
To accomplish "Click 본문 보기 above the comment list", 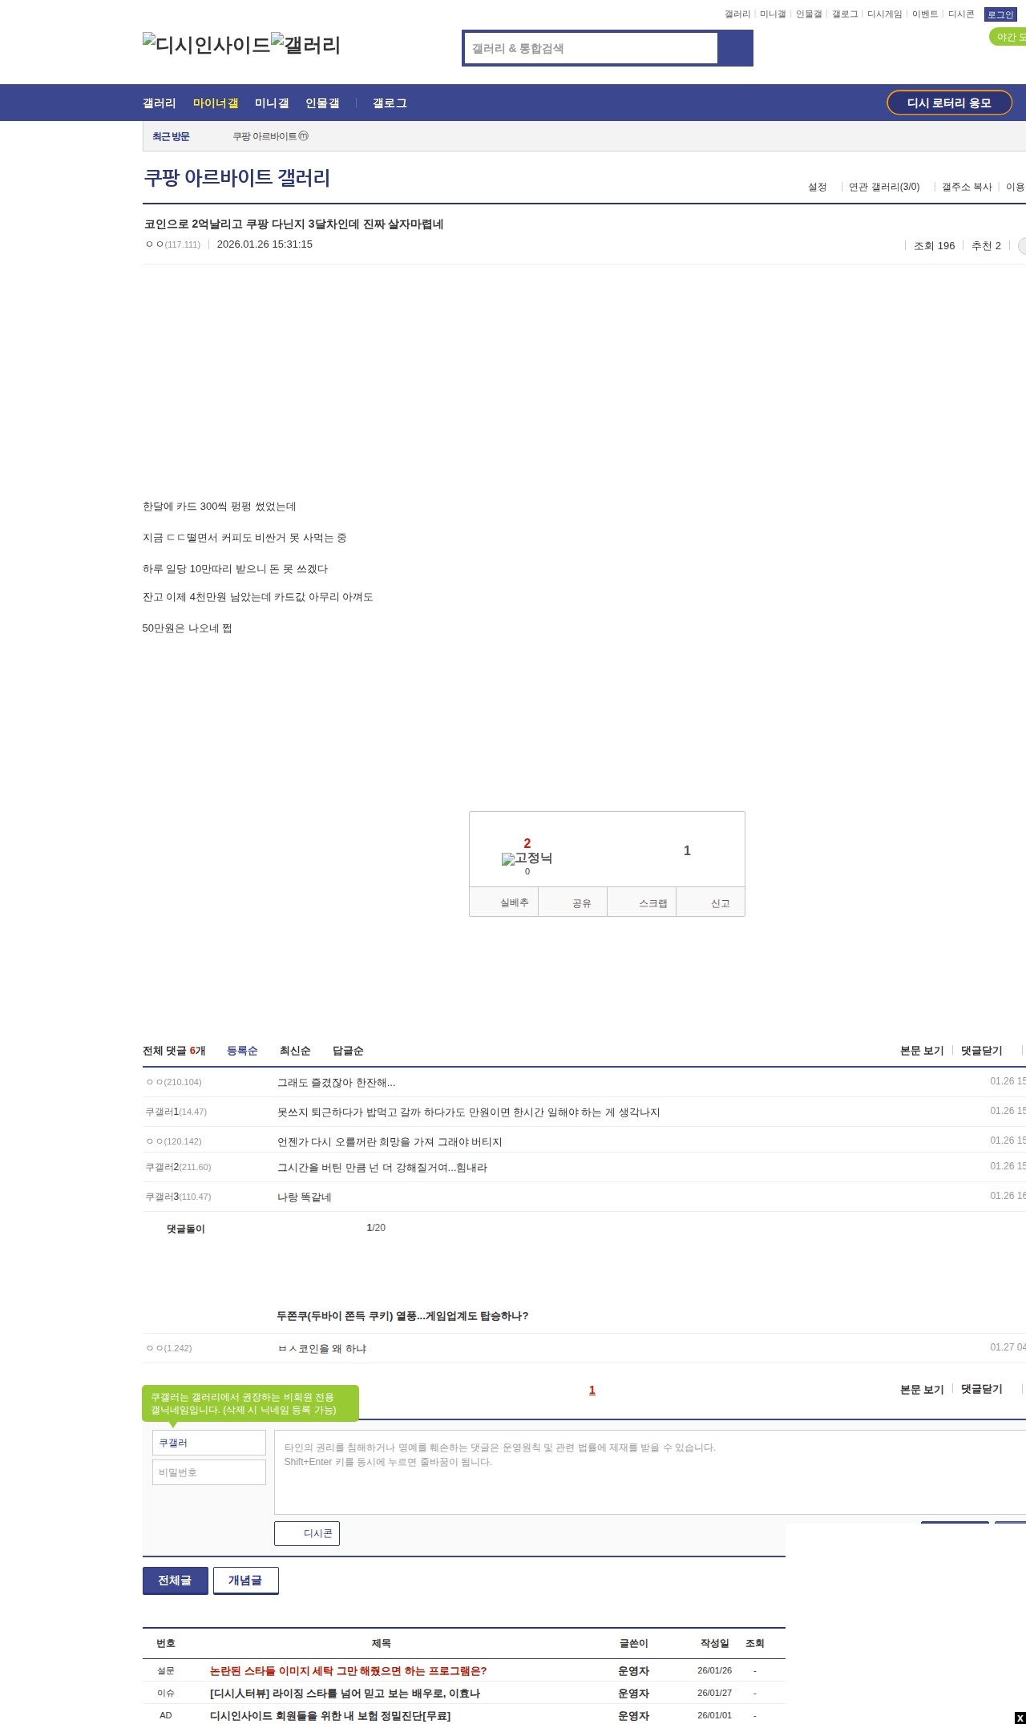I will (x=922, y=1051).
